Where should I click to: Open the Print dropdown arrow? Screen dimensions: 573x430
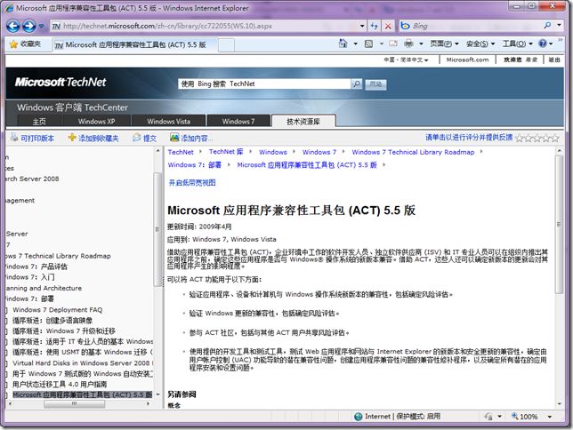coord(421,44)
